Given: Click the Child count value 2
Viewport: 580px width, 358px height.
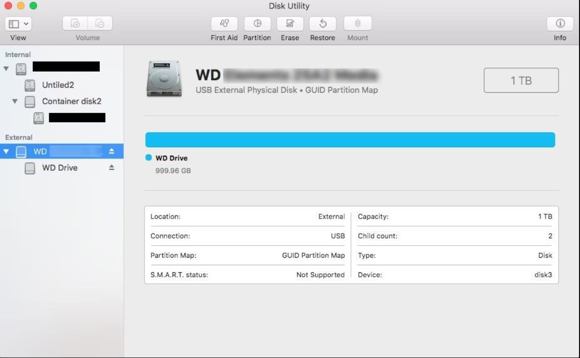Looking at the screenshot, I should [550, 236].
